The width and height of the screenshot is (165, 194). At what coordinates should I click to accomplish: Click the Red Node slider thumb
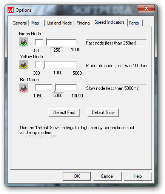(54, 88)
